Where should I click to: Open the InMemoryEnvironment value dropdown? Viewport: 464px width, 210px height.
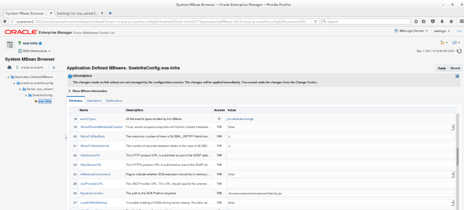453,174
